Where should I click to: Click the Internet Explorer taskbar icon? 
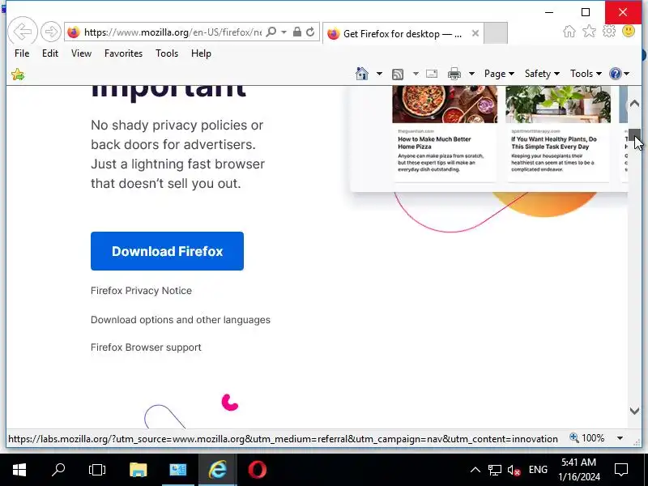[218, 470]
